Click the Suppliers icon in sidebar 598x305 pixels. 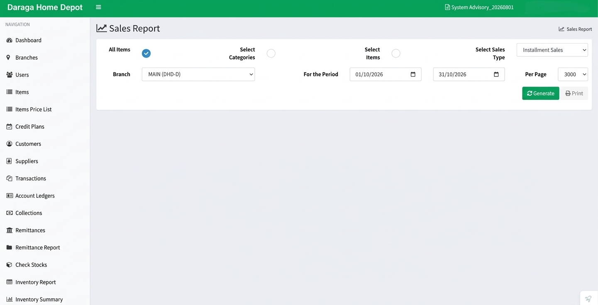tap(9, 161)
